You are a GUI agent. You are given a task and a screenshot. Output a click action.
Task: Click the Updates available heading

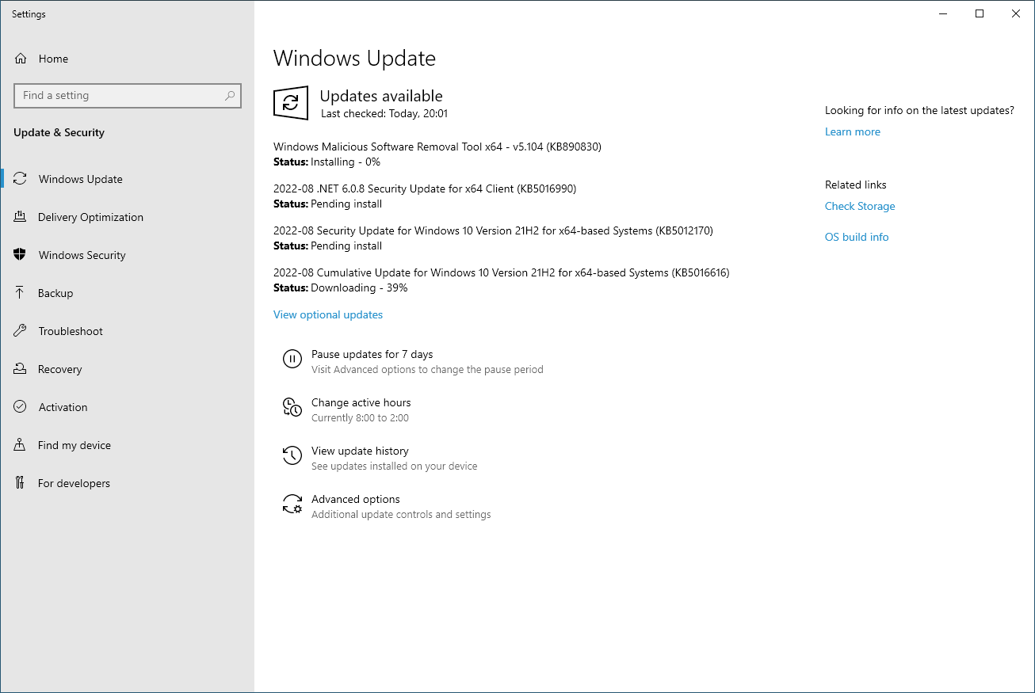381,96
